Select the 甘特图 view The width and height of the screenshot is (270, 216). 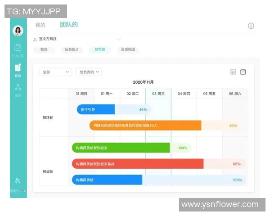pyautogui.click(x=99, y=49)
